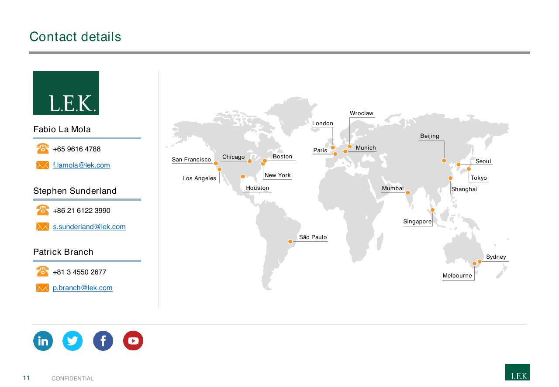
Task: Click envelope icon beside s.sunderland@lek.com
Action: [x=43, y=226]
